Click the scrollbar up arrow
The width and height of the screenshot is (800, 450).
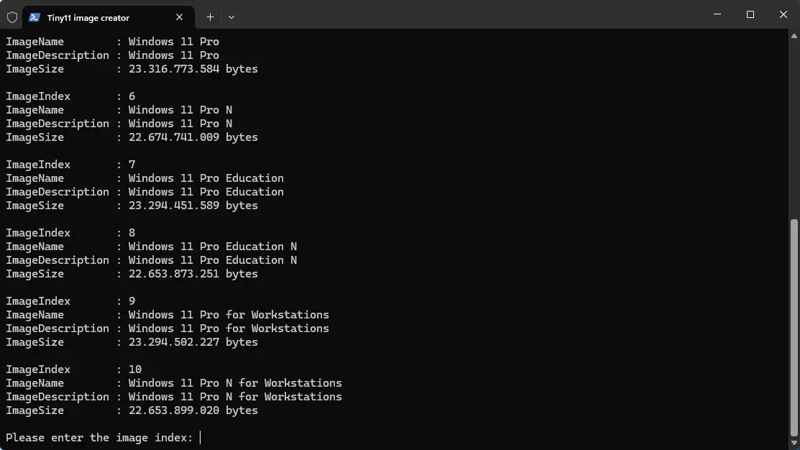[x=794, y=35]
